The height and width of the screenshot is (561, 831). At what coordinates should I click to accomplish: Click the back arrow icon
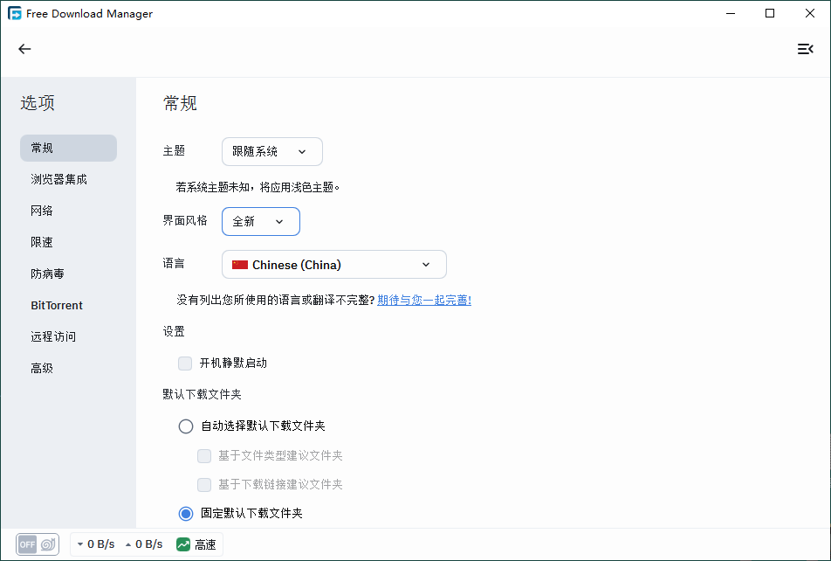(24, 49)
